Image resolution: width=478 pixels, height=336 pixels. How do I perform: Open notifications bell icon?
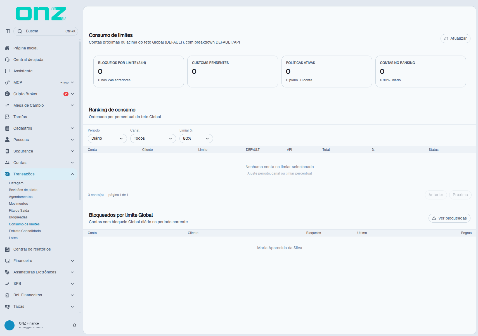point(75,325)
